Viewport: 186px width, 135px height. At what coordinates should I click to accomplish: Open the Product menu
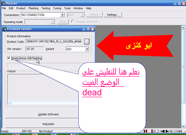(21, 8)
